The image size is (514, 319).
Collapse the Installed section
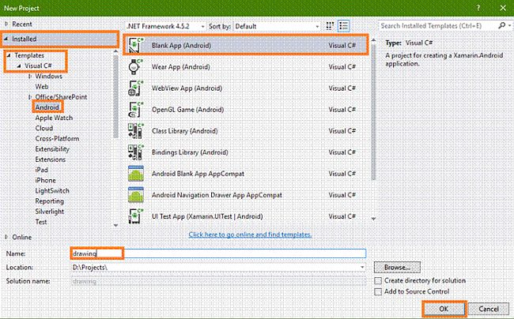(6, 39)
